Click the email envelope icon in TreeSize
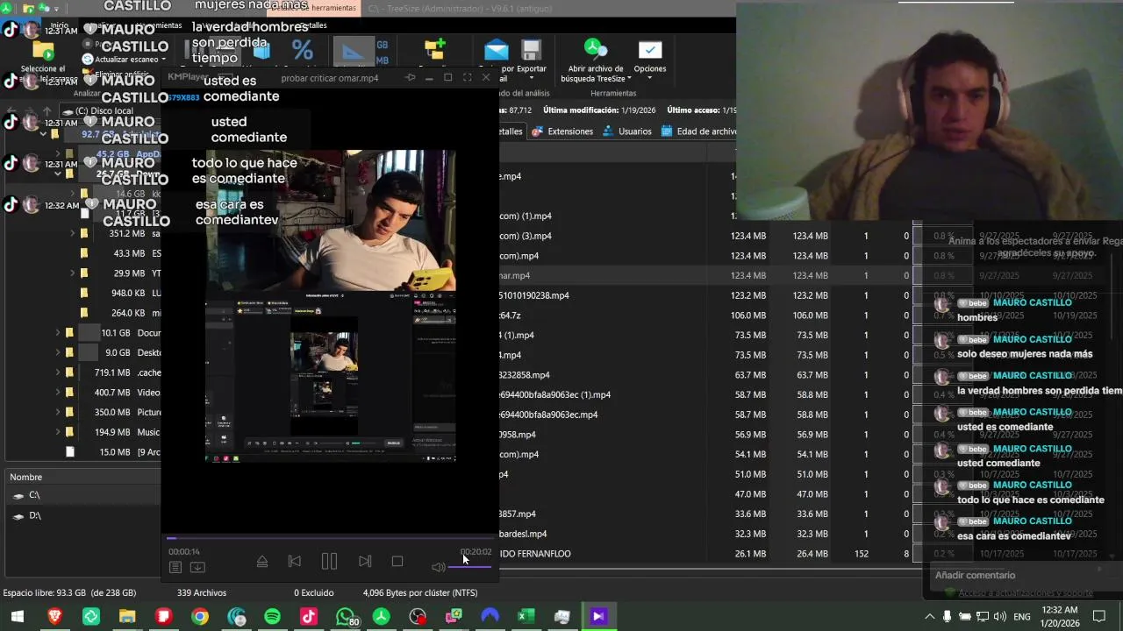The height and width of the screenshot is (631, 1123). [496, 50]
